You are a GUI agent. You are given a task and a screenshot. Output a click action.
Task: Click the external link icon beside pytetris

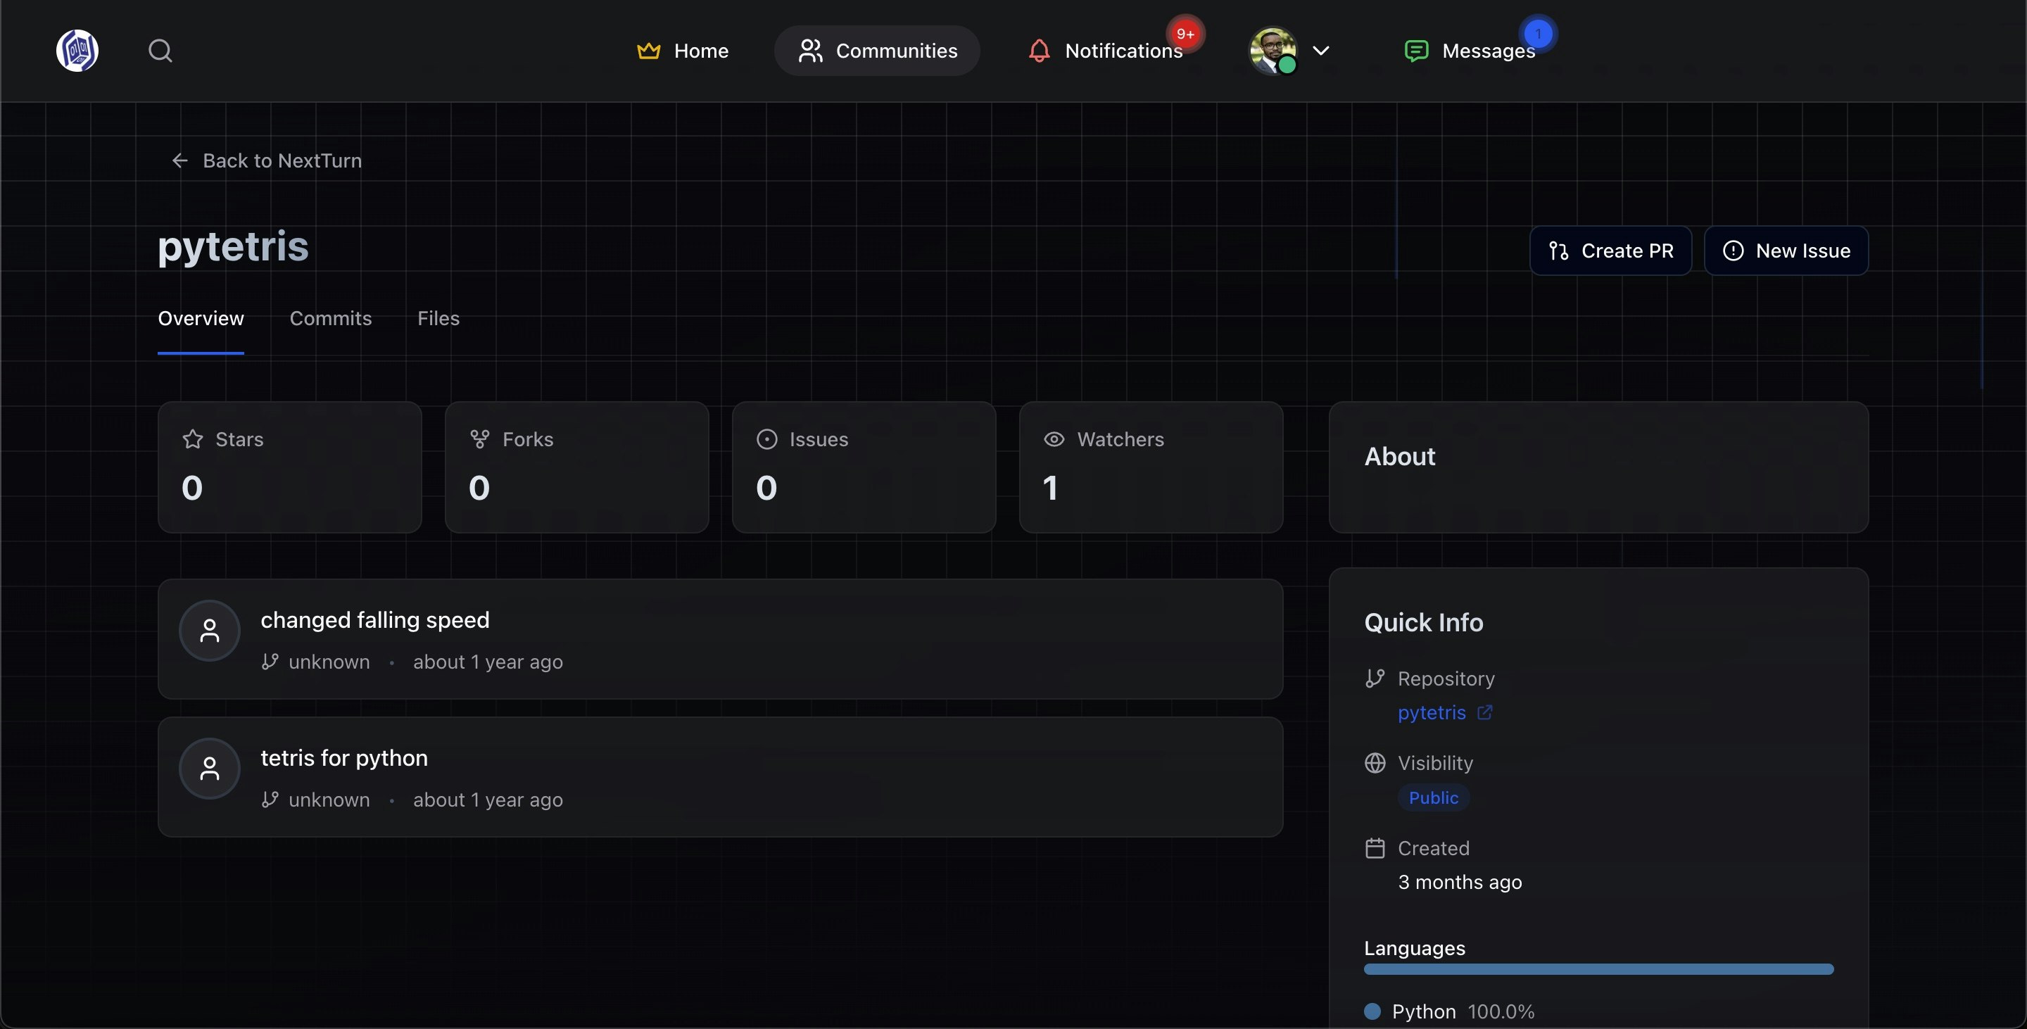click(1484, 713)
